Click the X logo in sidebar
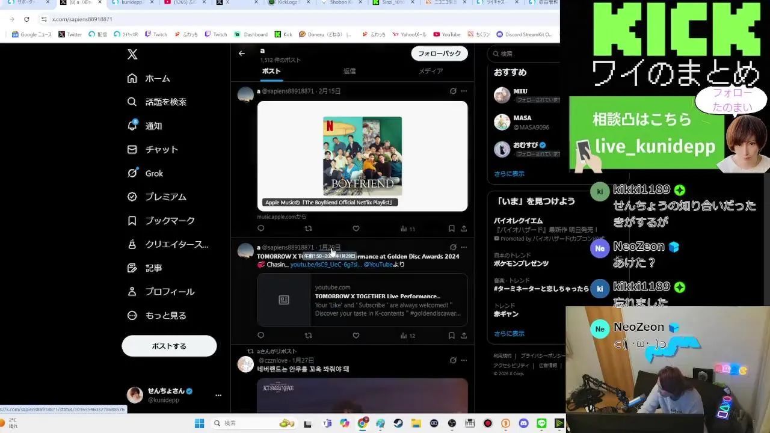770x433 pixels. (132, 55)
